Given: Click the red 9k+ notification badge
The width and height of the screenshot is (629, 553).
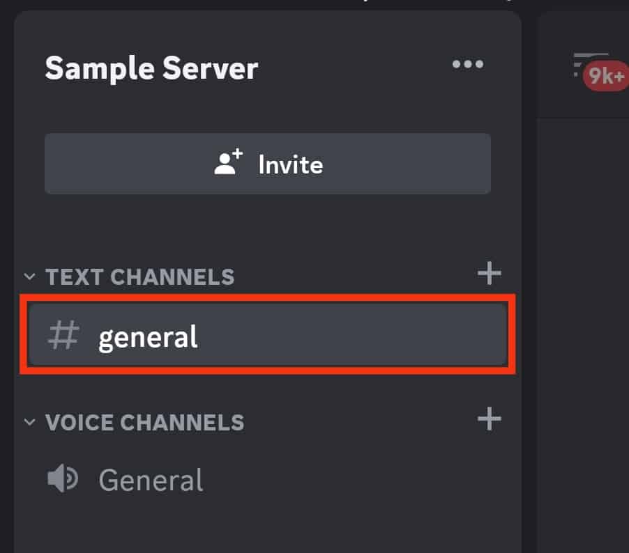Looking at the screenshot, I should click(x=605, y=76).
